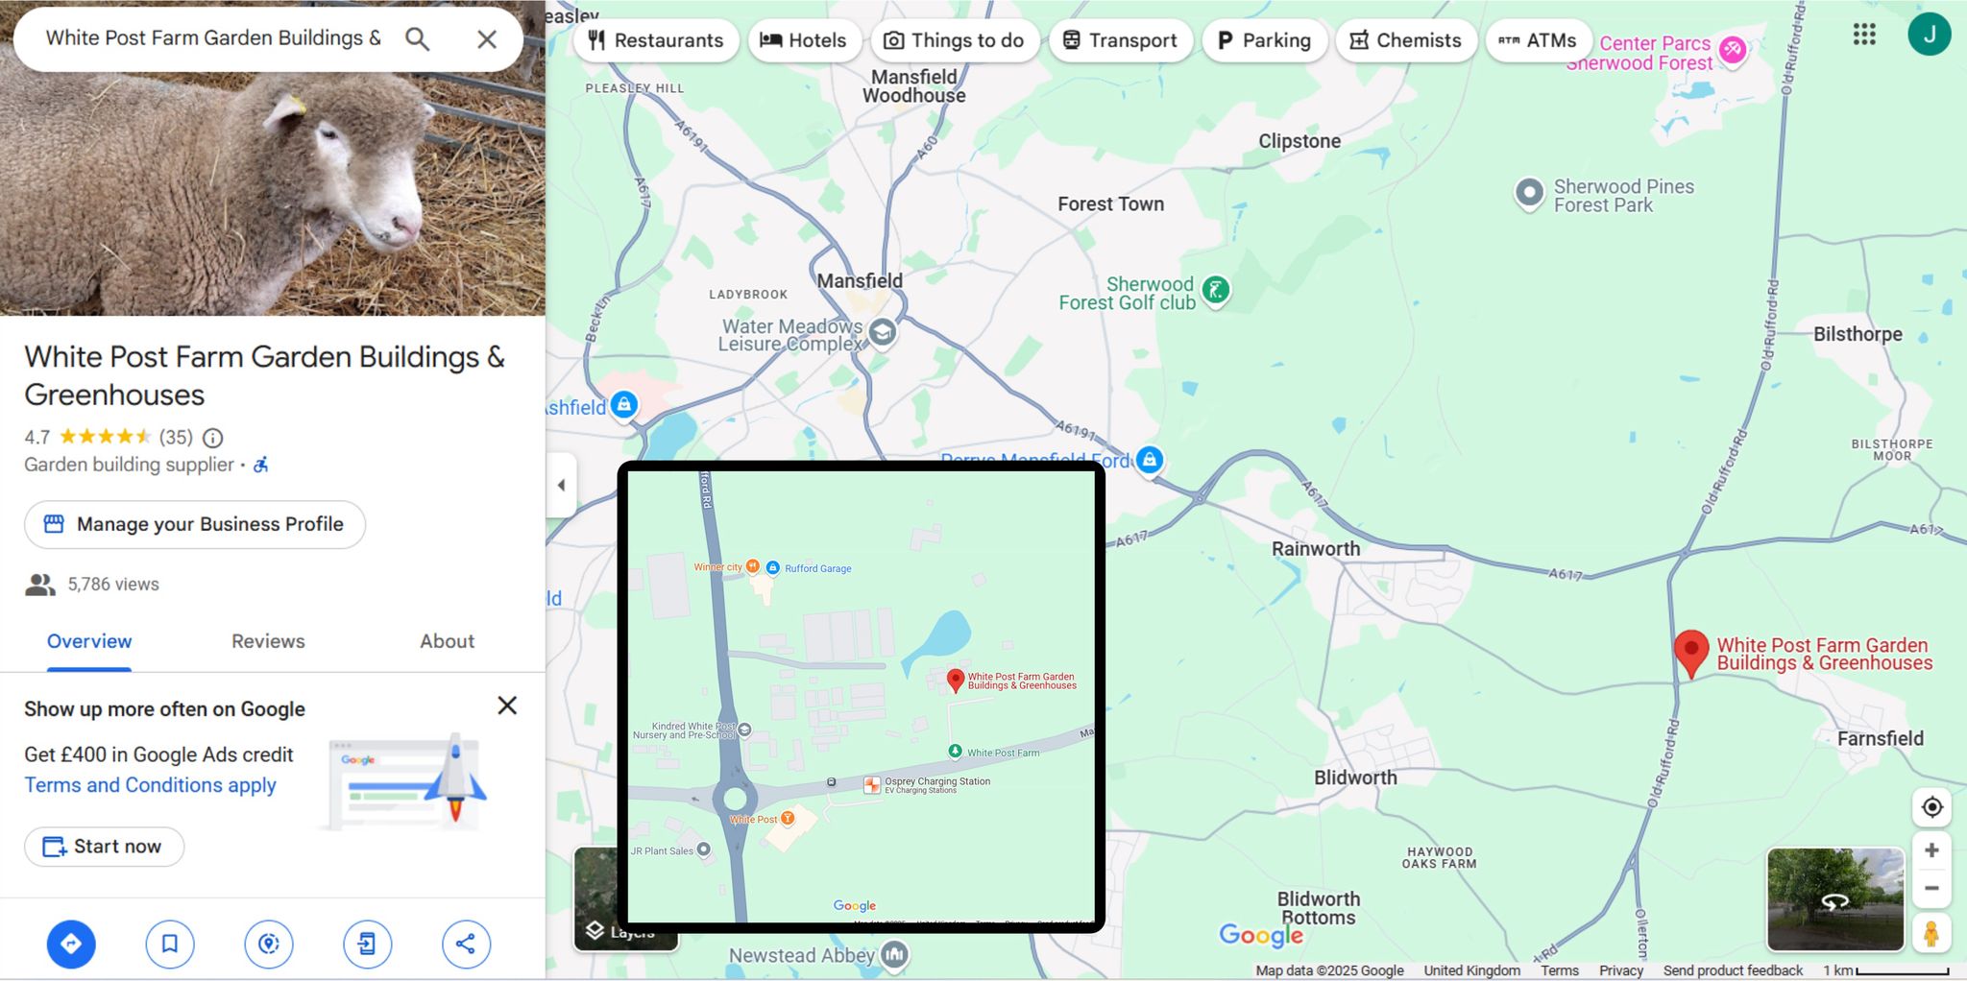1967x981 pixels.
Task: Send to phone via the icon
Action: coord(367,944)
